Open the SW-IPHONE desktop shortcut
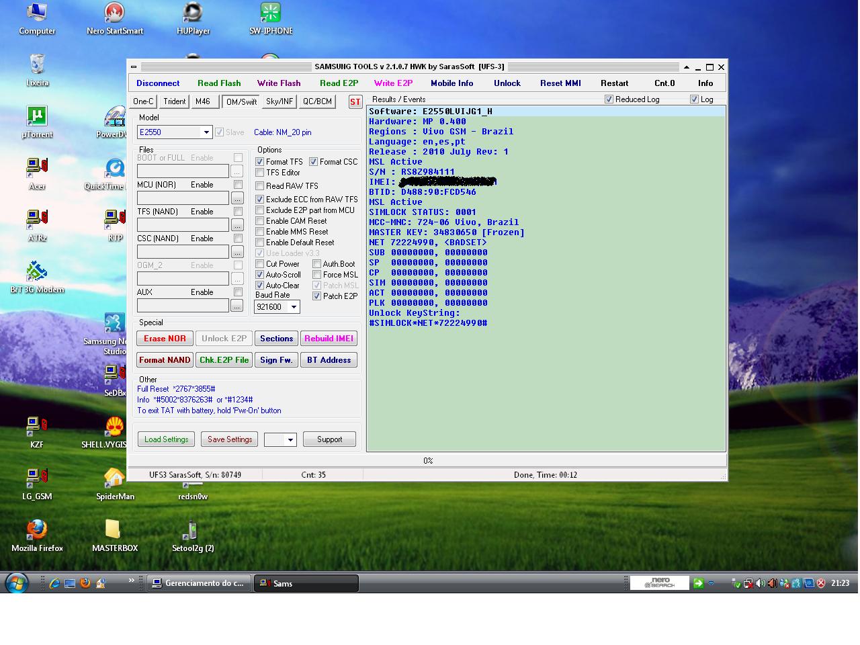This screenshot has height=645, width=860. pos(271,18)
